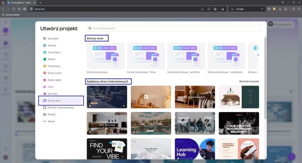The image size is (302, 163).
Task: Open Your Title Here mountain template
Action: coord(151,149)
